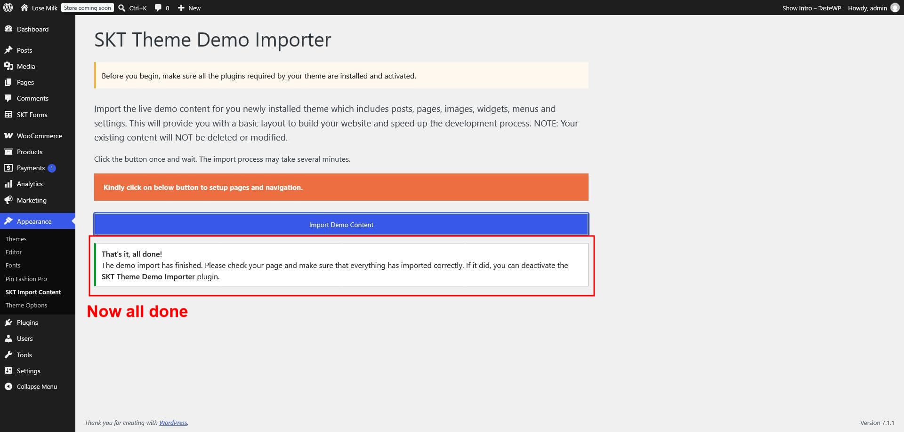Viewport: 904px width, 432px height.
Task: Click the Payments dollar icon
Action: (8, 168)
